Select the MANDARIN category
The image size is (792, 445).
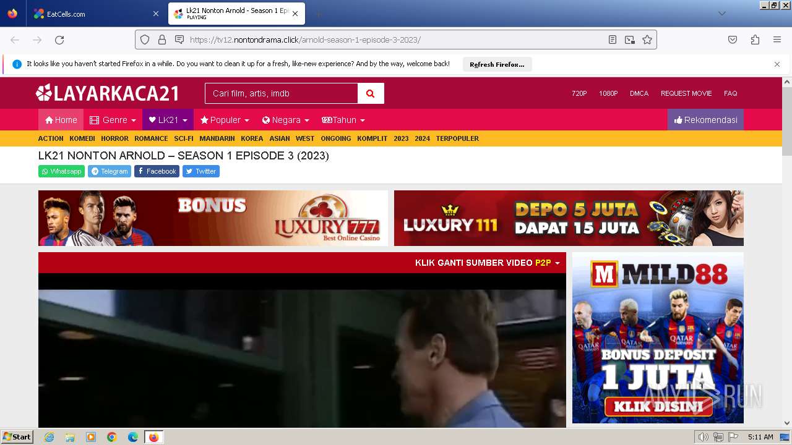click(x=217, y=138)
